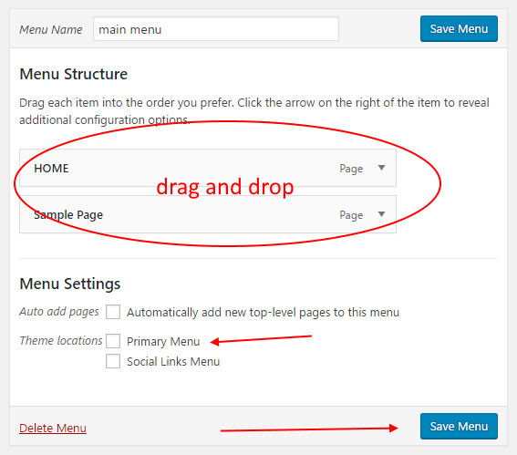This screenshot has width=517, height=455.
Task: Expand the HOME menu item arrow
Action: 381,168
